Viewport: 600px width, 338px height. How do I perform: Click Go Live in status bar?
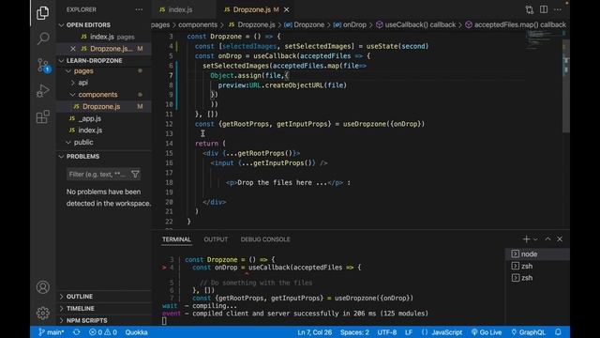tap(487, 332)
